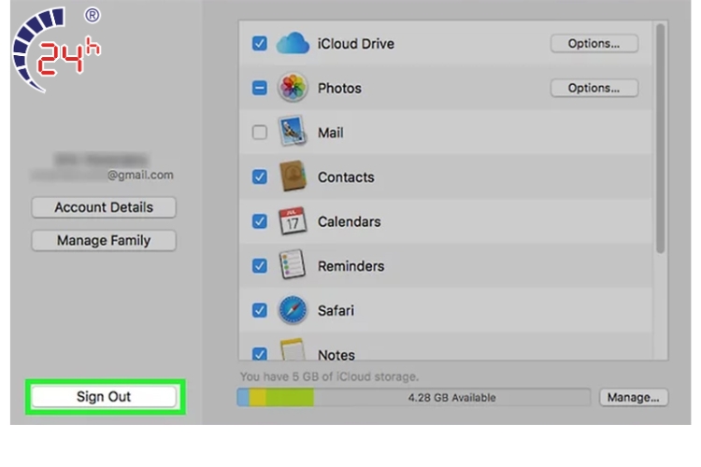Click the @gmail.com account email text
701x467 pixels.
[x=140, y=176]
